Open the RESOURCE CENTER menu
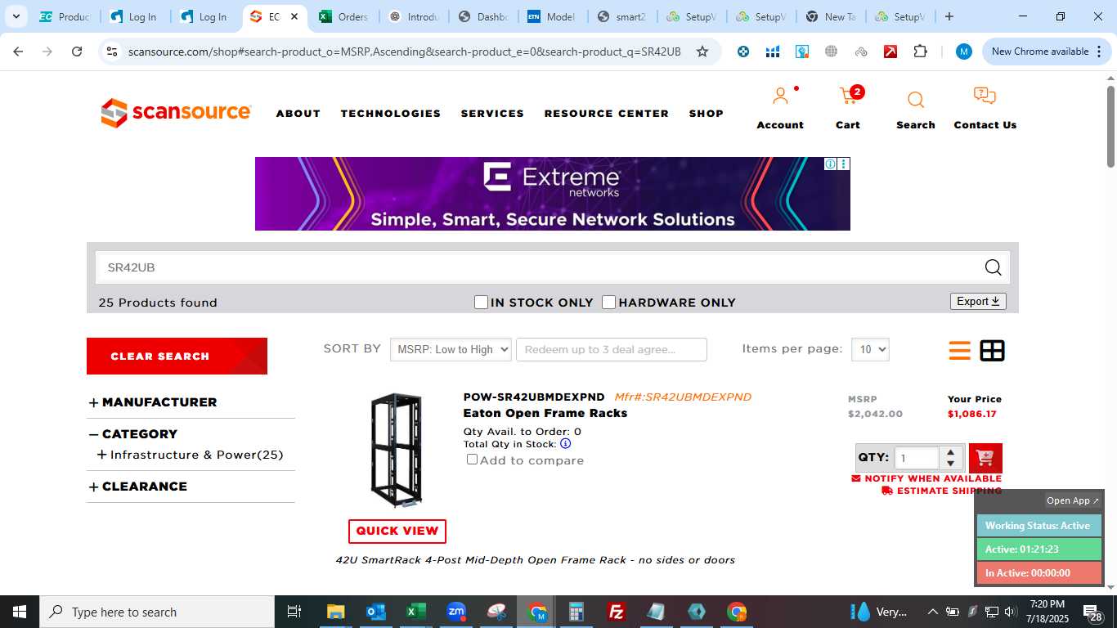 (607, 114)
